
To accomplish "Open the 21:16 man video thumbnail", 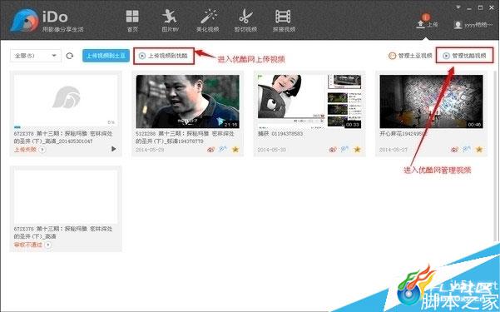I will coord(187,102).
